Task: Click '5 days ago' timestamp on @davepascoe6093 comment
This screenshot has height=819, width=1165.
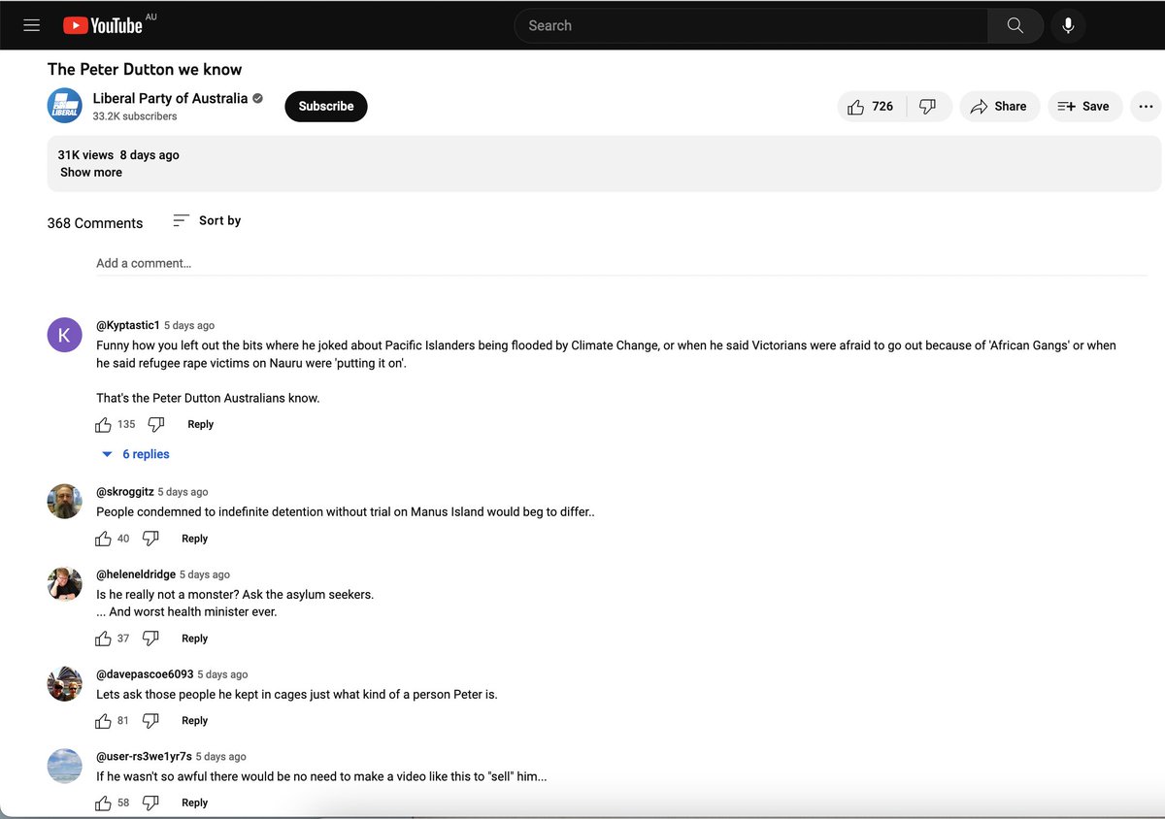Action: click(223, 674)
